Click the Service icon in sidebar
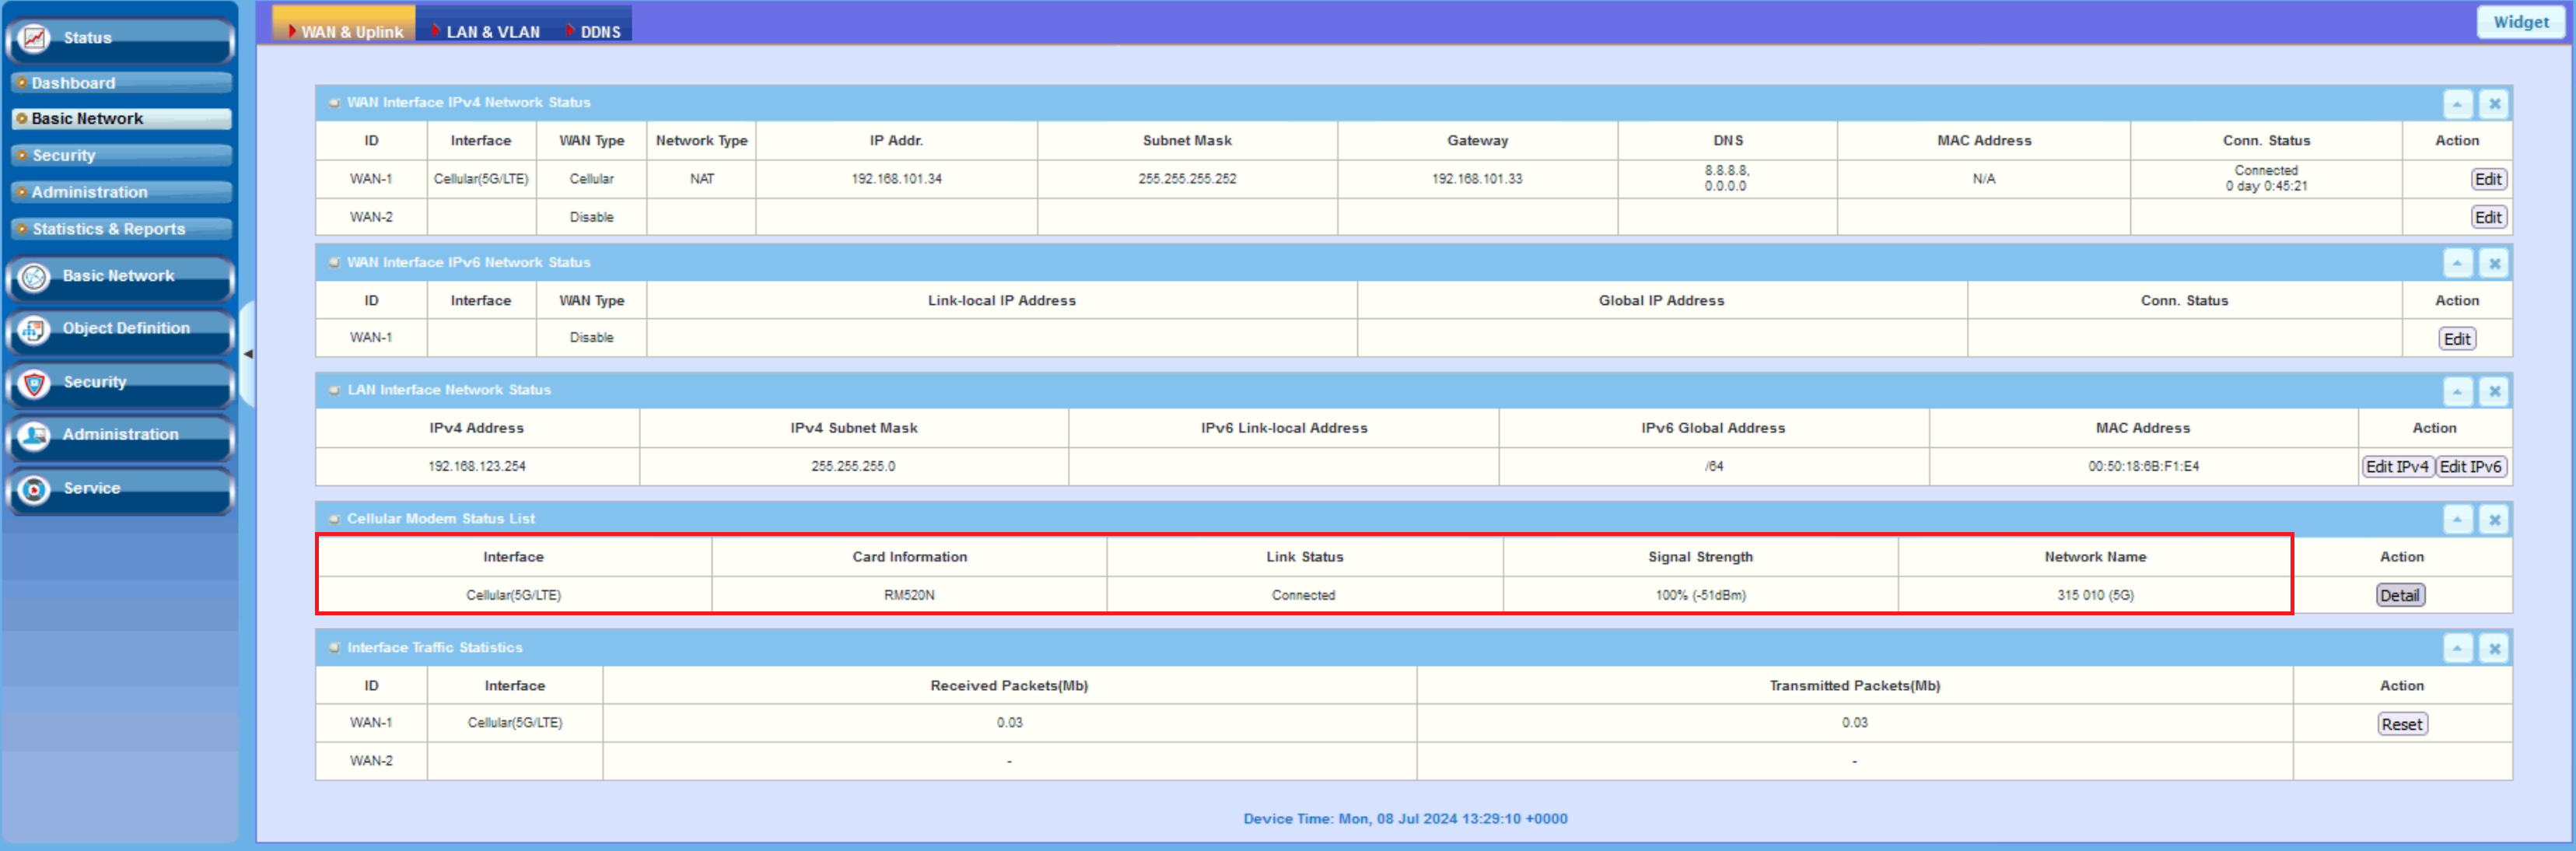This screenshot has width=2576, height=851. (x=34, y=489)
